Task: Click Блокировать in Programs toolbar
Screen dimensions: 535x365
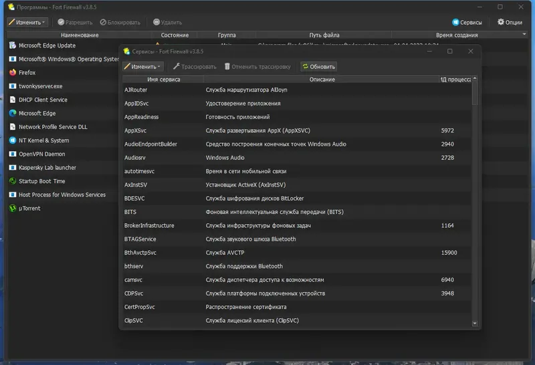Action: (120, 23)
